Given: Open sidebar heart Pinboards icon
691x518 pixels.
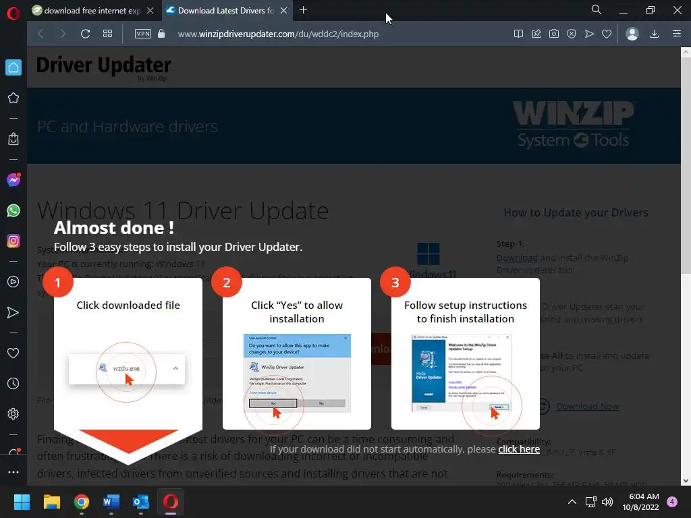Looking at the screenshot, I should [x=13, y=353].
